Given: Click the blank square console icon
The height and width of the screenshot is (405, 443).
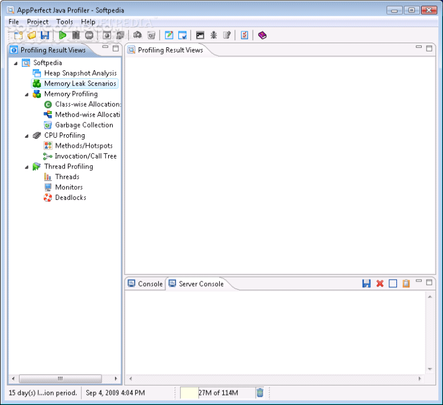Looking at the screenshot, I should [393, 283].
